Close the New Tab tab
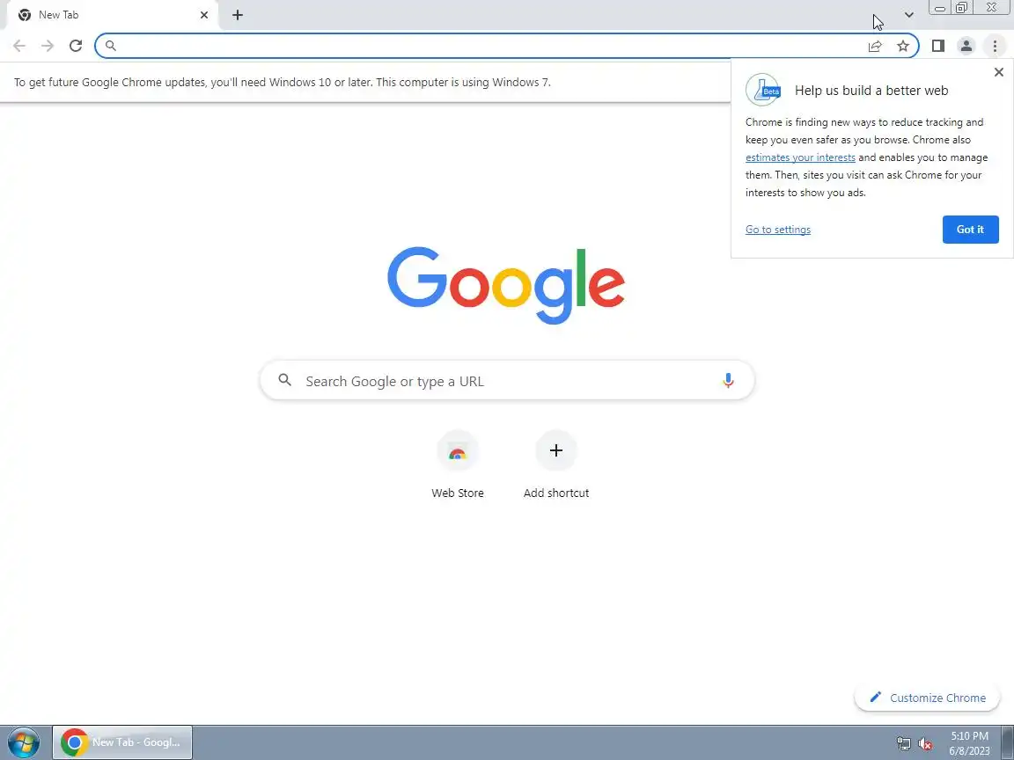Viewport: 1014px width, 760px height. point(203,15)
